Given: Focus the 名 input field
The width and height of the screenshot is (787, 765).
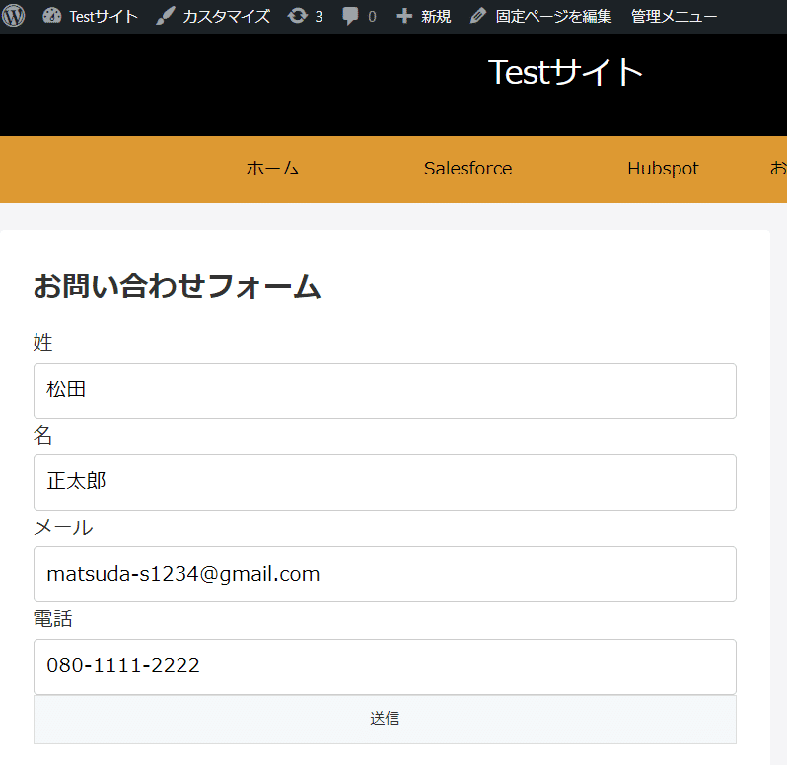Looking at the screenshot, I should point(385,483).
